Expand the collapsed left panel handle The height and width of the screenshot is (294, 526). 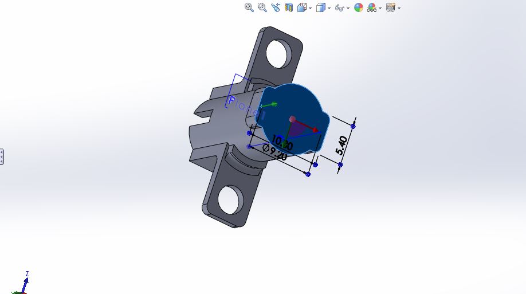click(2, 156)
